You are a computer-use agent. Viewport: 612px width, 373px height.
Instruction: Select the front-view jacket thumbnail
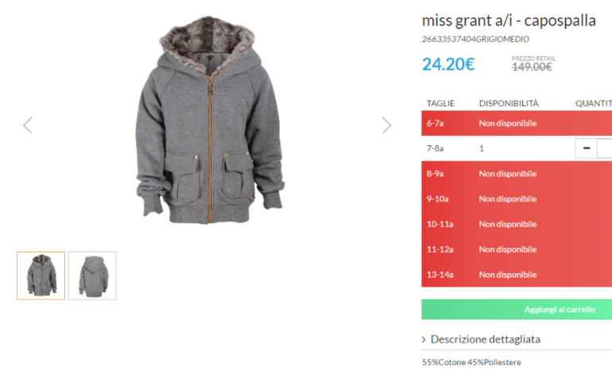pos(41,275)
